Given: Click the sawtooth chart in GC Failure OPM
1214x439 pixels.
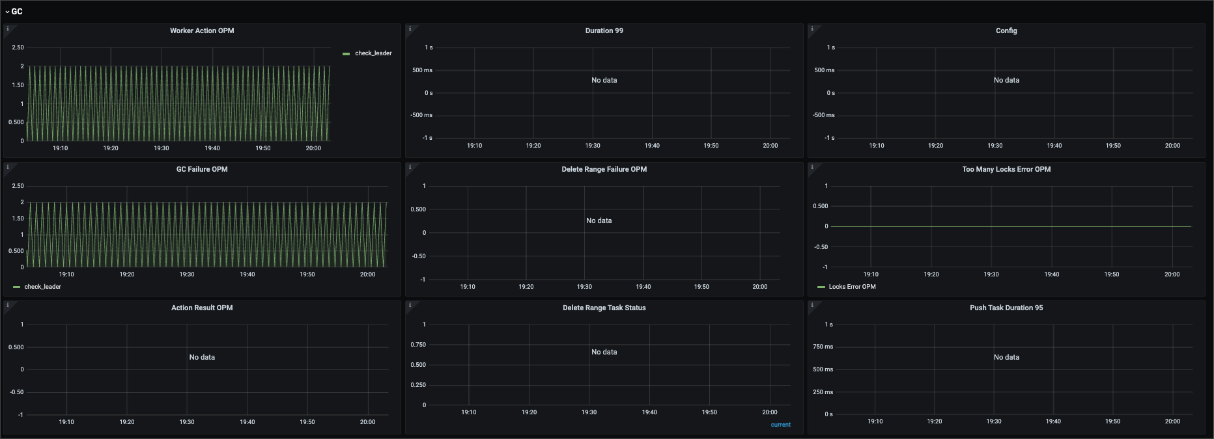Looking at the screenshot, I should (x=207, y=235).
